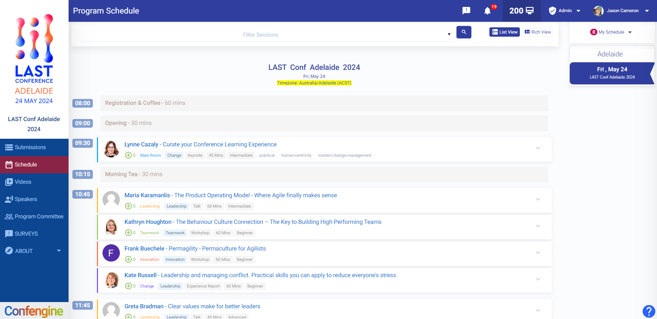Open Schedule in the sidebar
The height and width of the screenshot is (319, 657).
coord(34,165)
